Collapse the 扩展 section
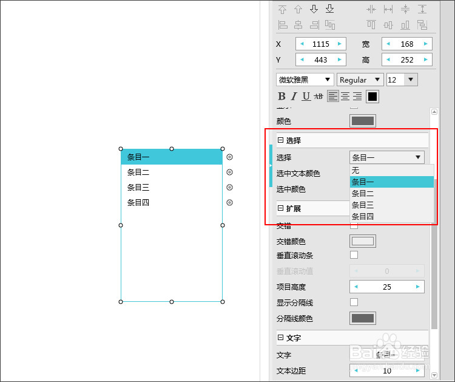Screen dimensions: 455x382 coord(280,208)
